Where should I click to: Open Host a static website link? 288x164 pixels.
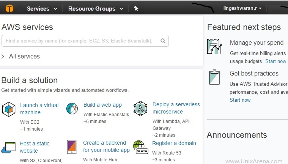(x=35, y=147)
